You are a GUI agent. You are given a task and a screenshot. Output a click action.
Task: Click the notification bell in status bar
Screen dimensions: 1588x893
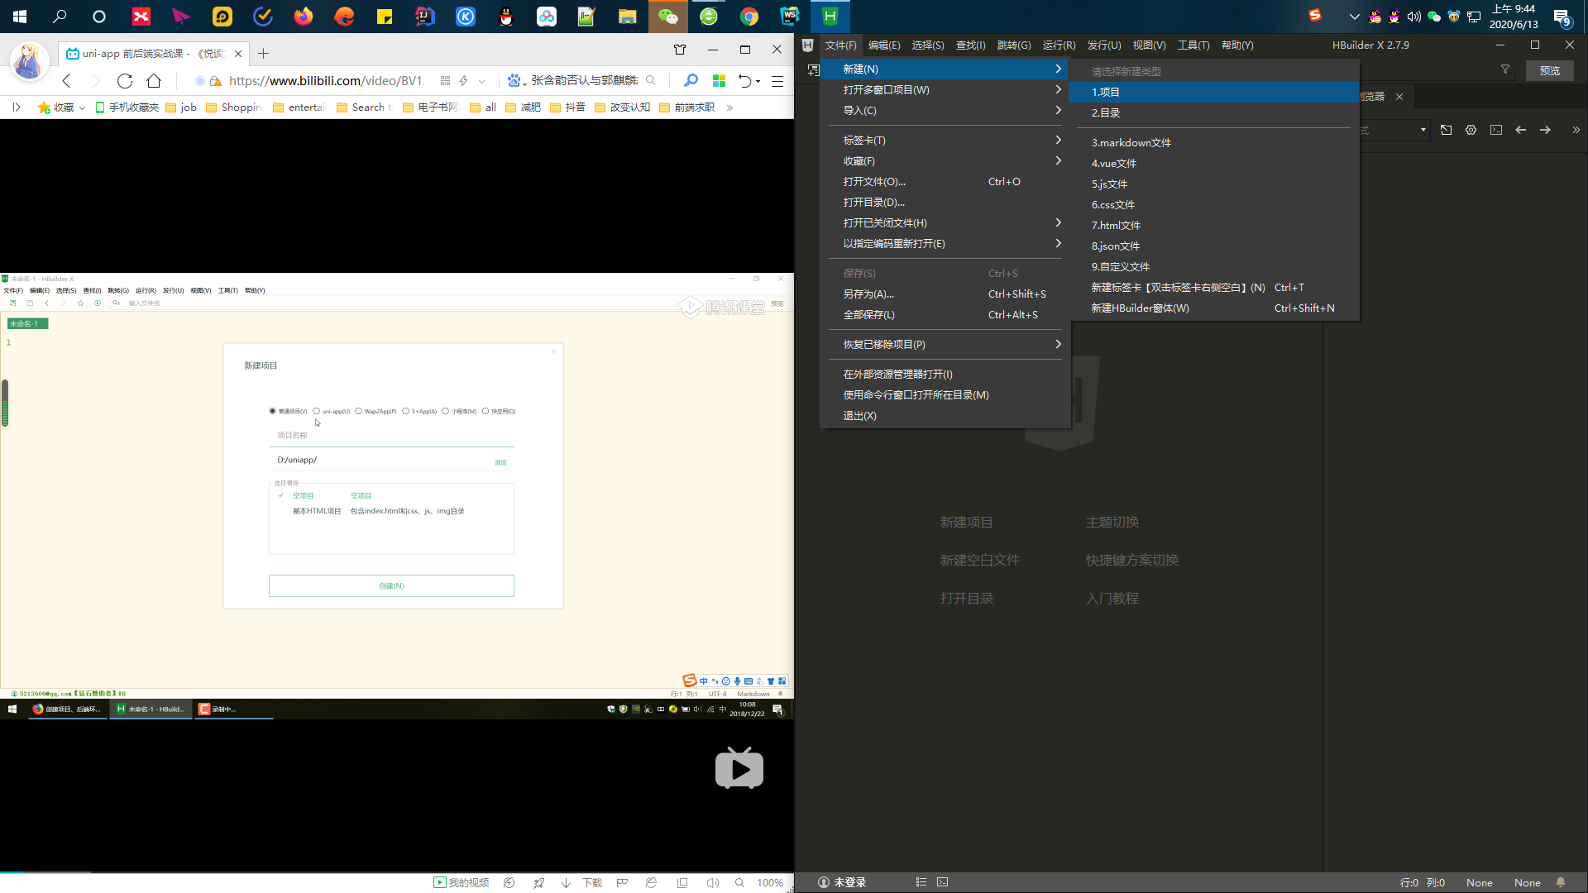pos(1561,882)
